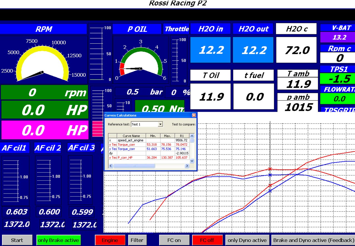Click the P OIL pressure gauge
Image resolution: width=355 pixels, height=246 pixels.
click(141, 59)
